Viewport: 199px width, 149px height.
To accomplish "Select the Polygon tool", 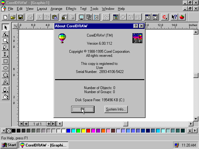I will point(6,75).
